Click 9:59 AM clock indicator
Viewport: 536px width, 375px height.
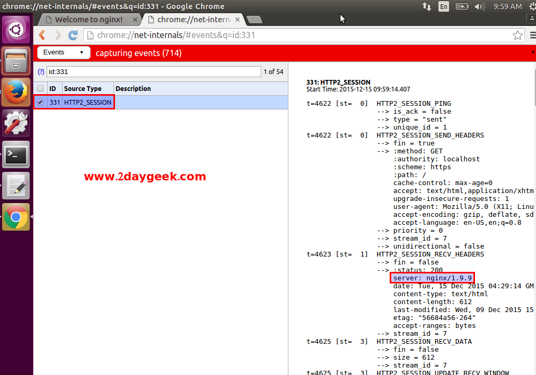pyautogui.click(x=507, y=6)
